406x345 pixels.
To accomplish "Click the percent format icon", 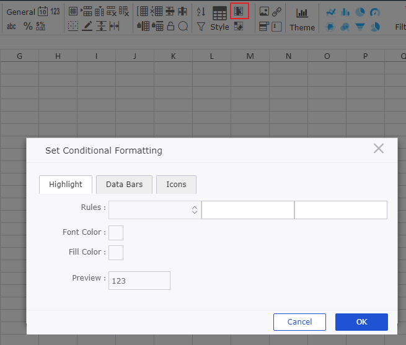I will click(x=28, y=26).
